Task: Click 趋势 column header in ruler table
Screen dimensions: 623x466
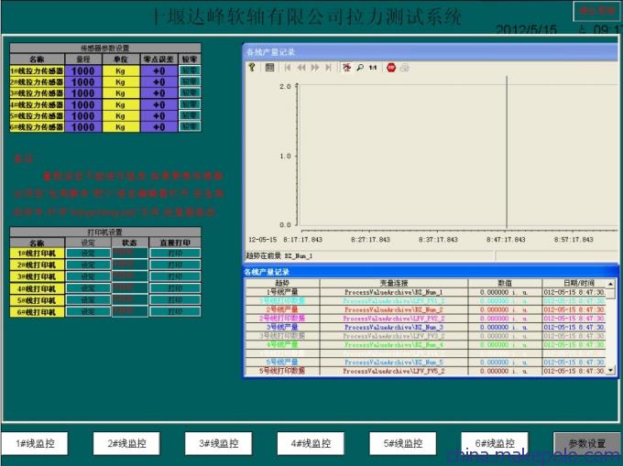Action: [x=282, y=283]
